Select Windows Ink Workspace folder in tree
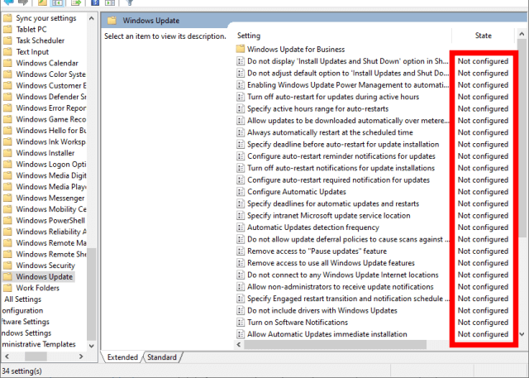This screenshot has width=529, height=378. point(51,141)
